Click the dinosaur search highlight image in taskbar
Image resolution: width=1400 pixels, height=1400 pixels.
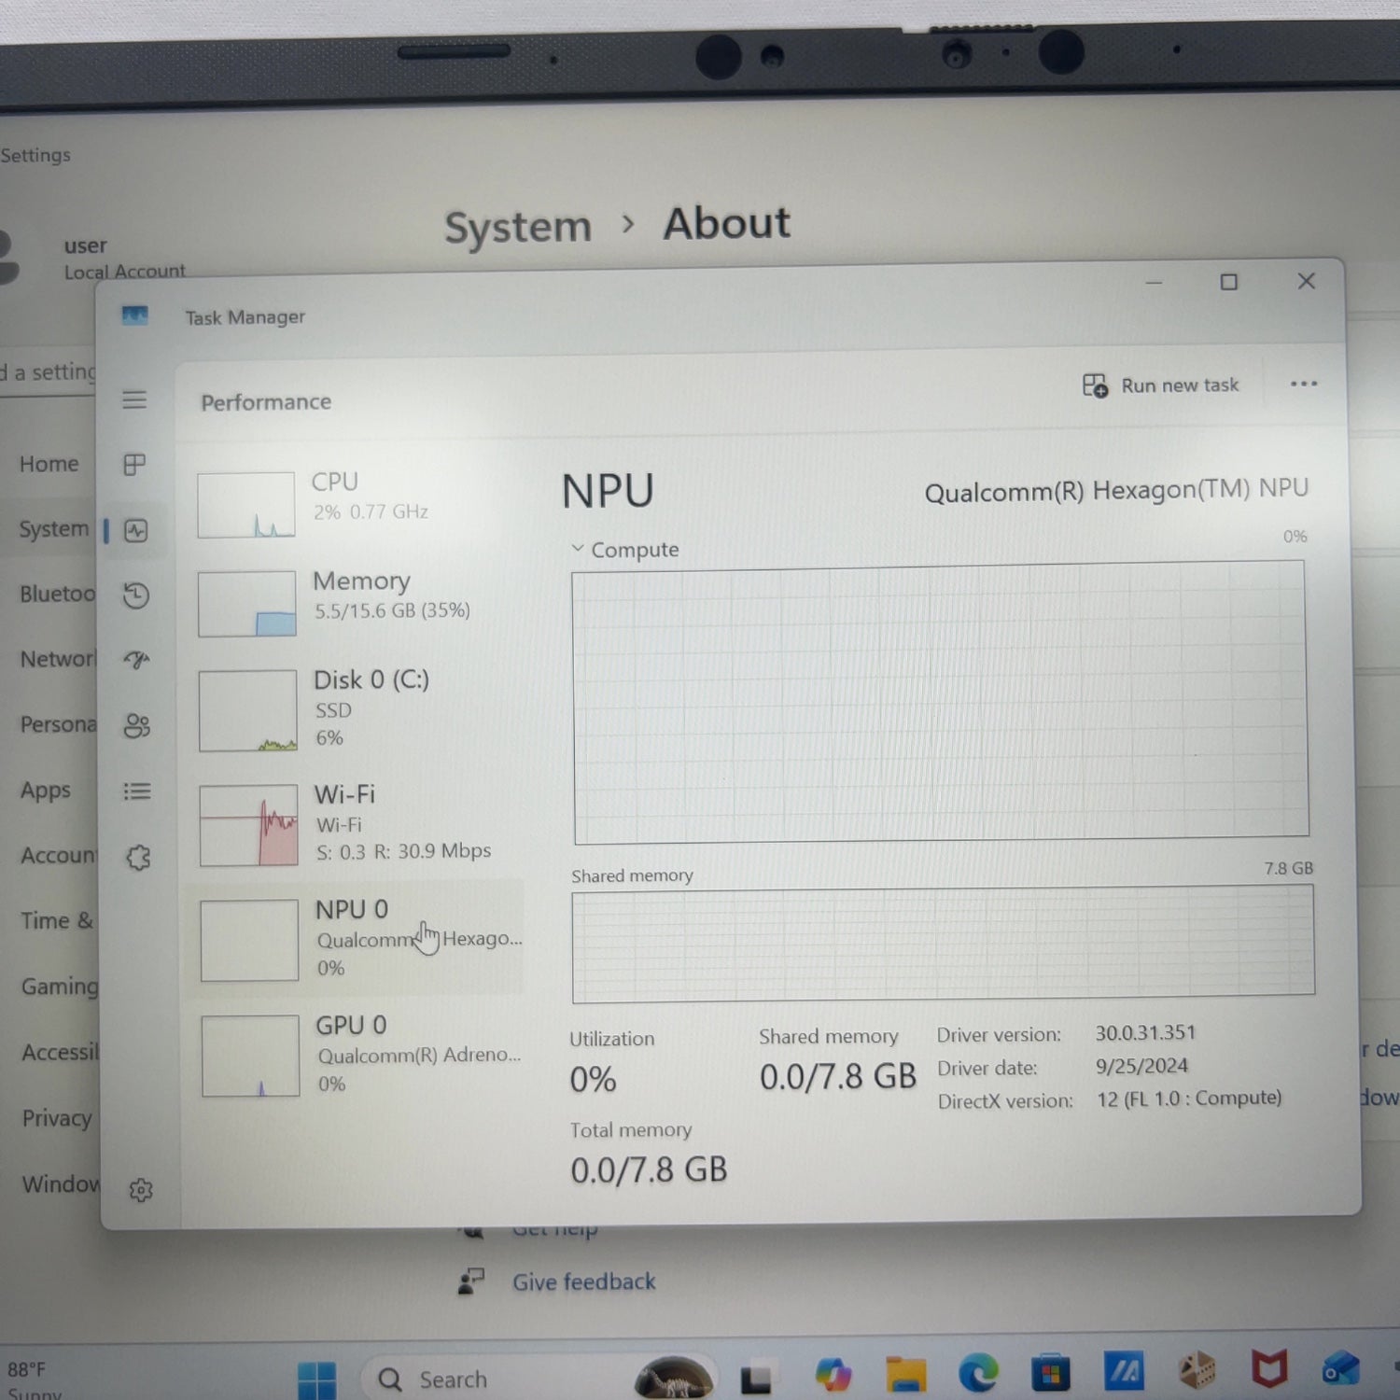pyautogui.click(x=673, y=1378)
